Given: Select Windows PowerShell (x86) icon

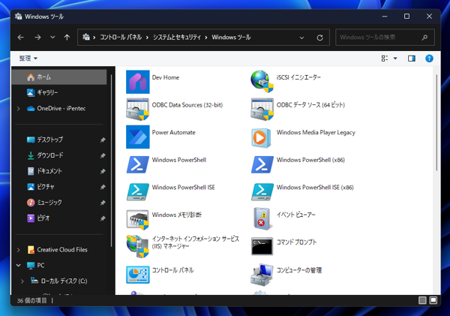Looking at the screenshot, I should (262, 164).
